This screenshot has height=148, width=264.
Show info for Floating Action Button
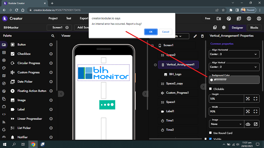pos(51,91)
